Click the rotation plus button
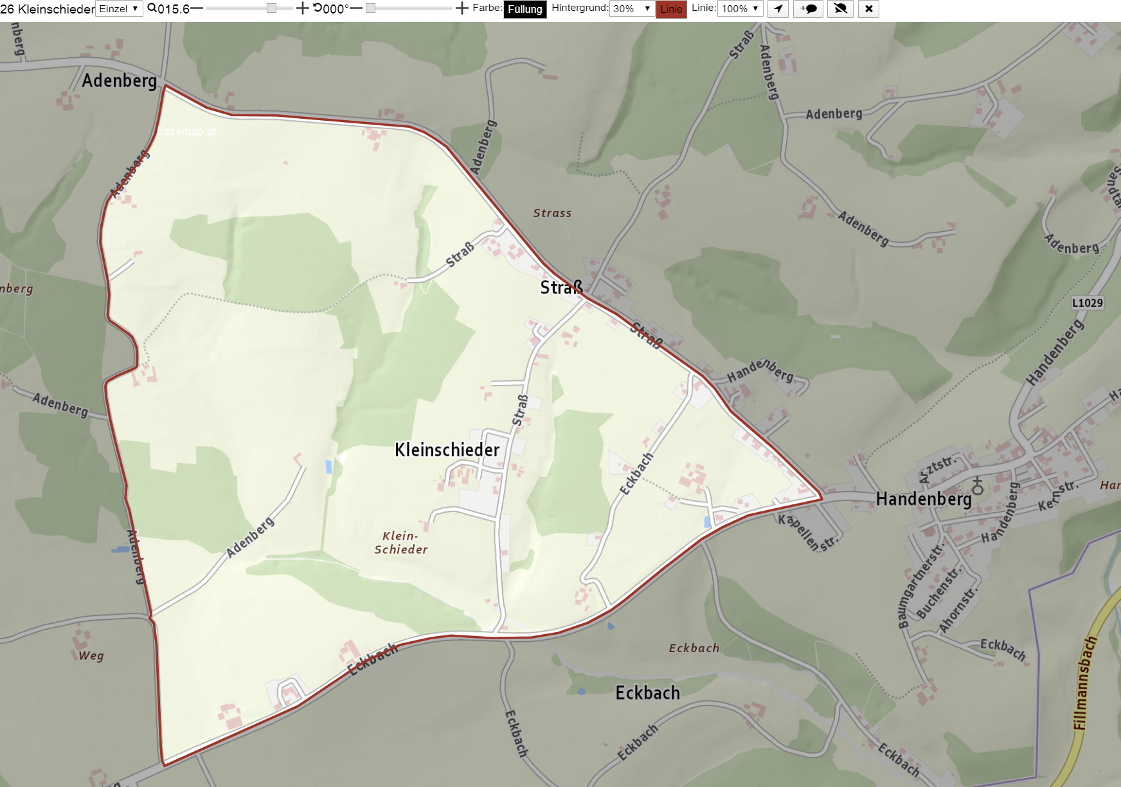The height and width of the screenshot is (787, 1121). pos(462,8)
